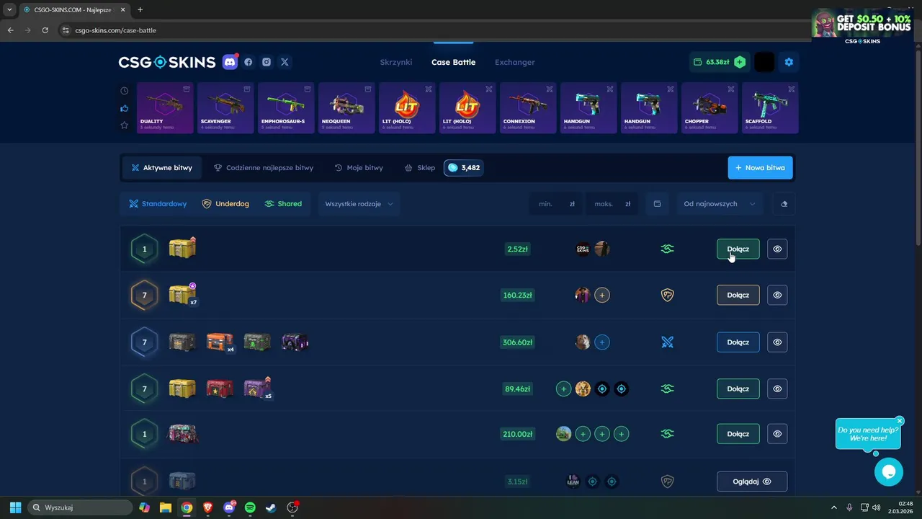922x519 pixels.
Task: Open Steam from the taskbar
Action: pyautogui.click(x=271, y=507)
